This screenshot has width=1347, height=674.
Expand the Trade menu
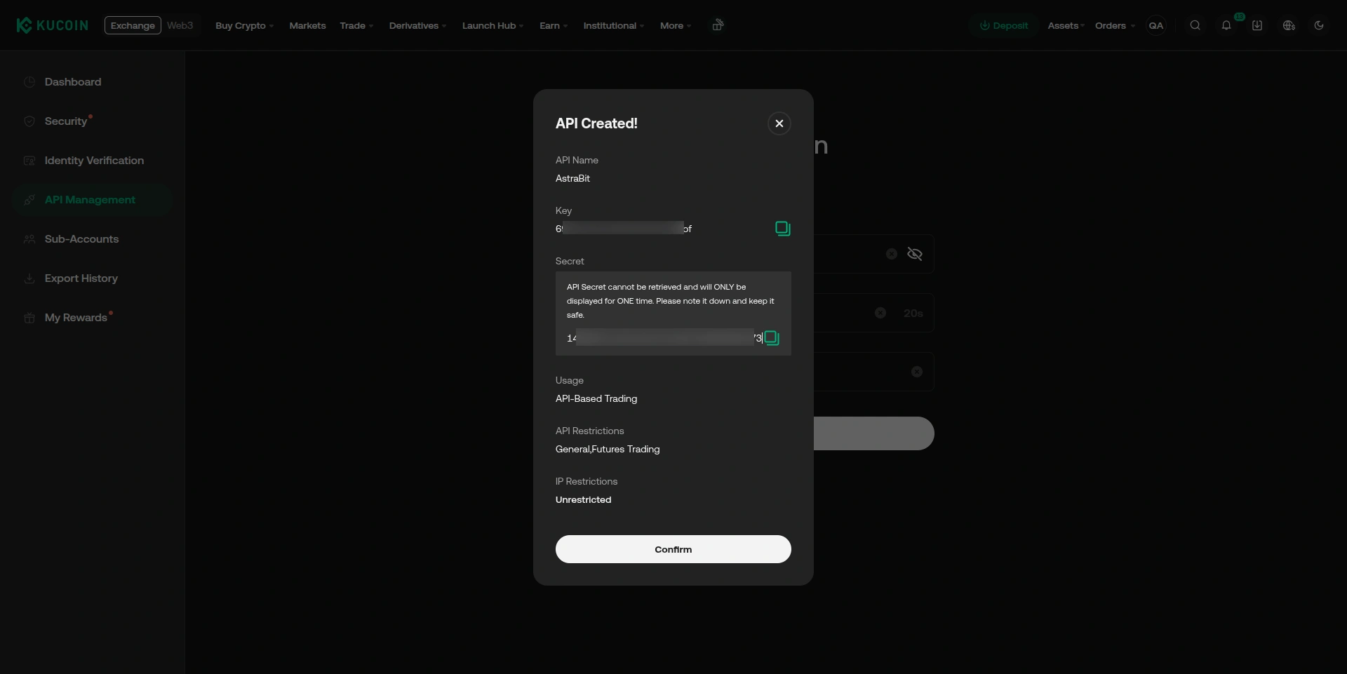click(x=356, y=25)
